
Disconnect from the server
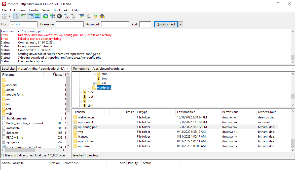66,16
